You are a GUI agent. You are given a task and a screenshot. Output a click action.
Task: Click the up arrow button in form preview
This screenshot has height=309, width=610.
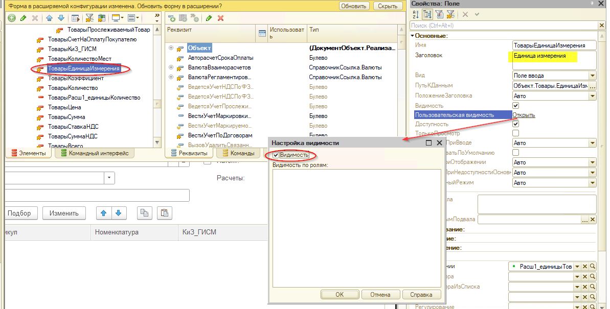(103, 212)
